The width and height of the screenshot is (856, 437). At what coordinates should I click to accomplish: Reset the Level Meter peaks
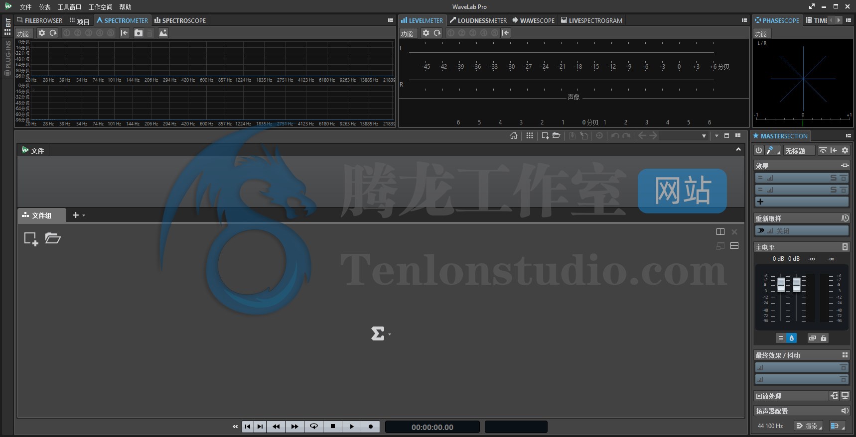click(437, 33)
